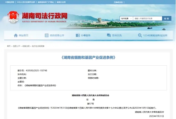The image size is (176, 119).
Task: Click the magnifier icon beside 12348湖南法网
Action: (140, 35)
